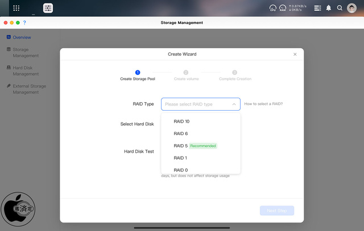
Task: Open the CPU usage monitor icon
Action: click(x=272, y=8)
